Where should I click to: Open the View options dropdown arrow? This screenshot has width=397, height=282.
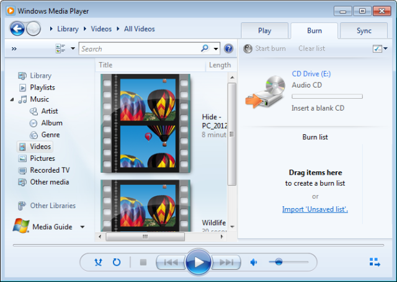73,48
